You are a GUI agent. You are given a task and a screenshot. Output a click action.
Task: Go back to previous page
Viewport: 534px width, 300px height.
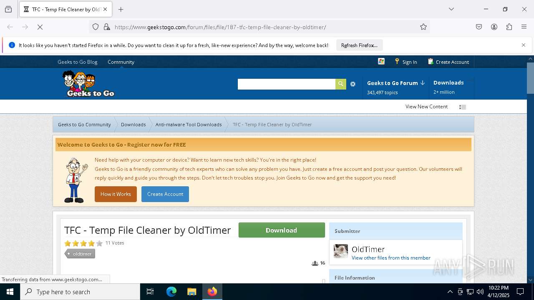click(x=10, y=27)
